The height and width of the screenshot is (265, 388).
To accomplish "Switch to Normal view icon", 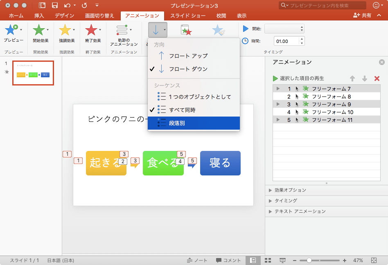I will click(x=253, y=260).
